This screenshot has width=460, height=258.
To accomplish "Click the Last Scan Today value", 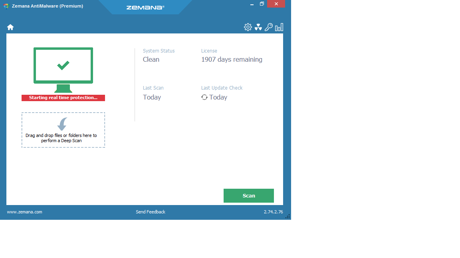I will coord(152,97).
